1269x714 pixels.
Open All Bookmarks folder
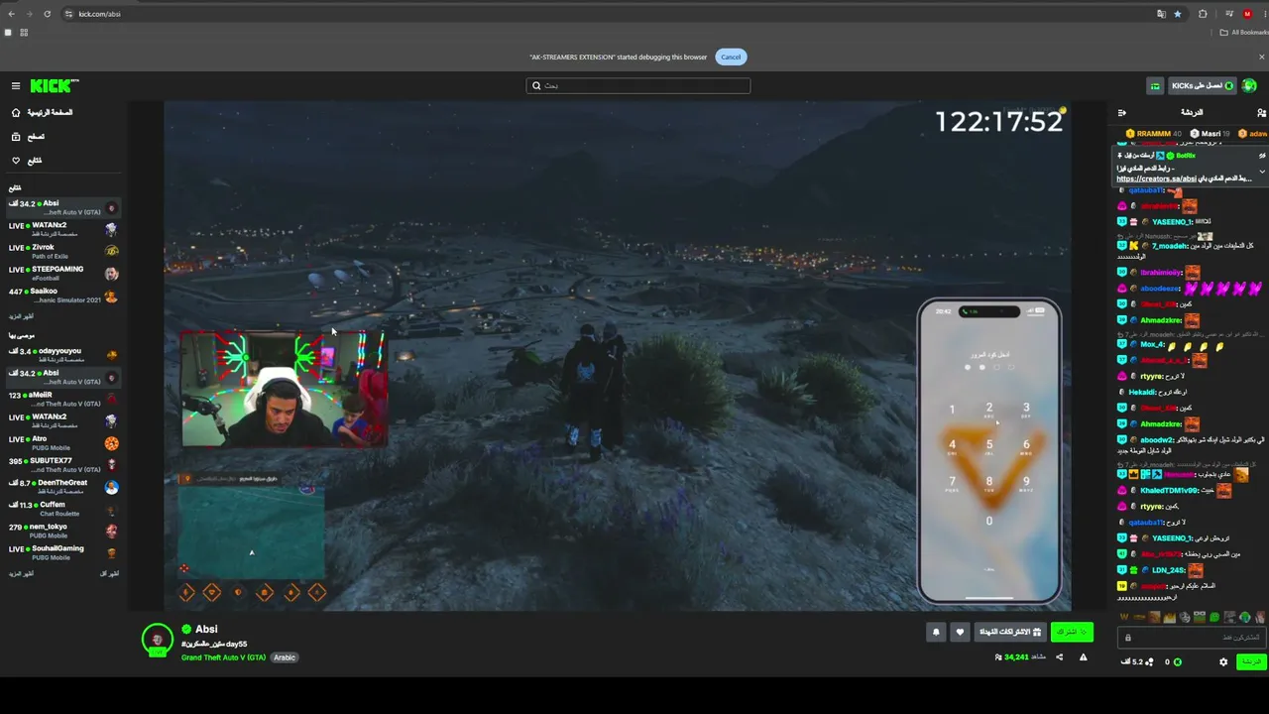[1244, 33]
